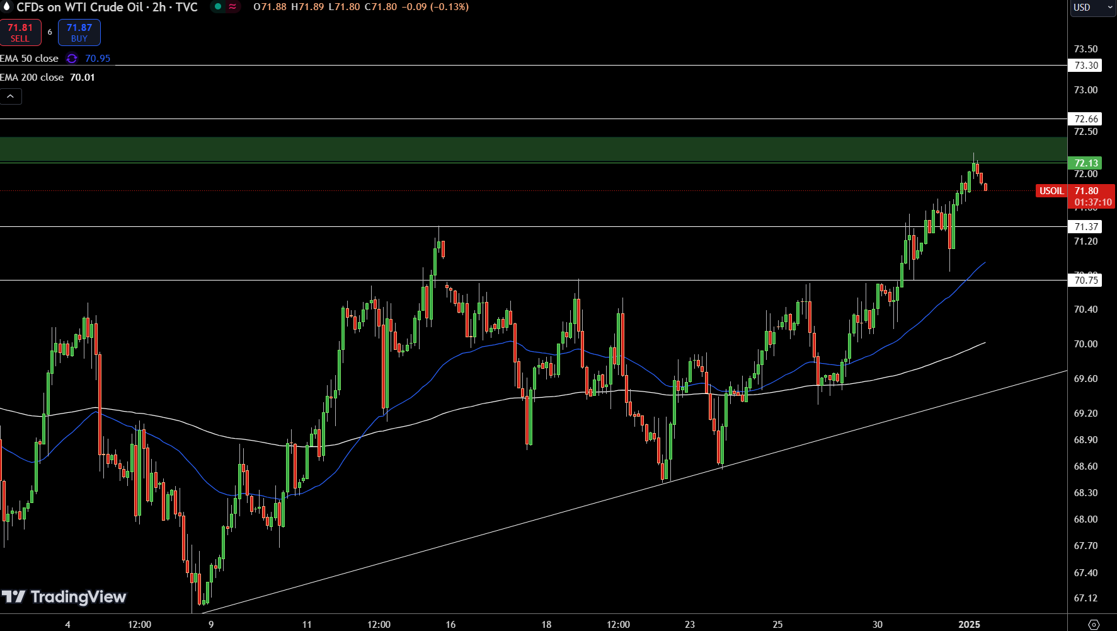Click the symbol logo drop icon in title
This screenshot has height=631, width=1117.
(x=7, y=7)
